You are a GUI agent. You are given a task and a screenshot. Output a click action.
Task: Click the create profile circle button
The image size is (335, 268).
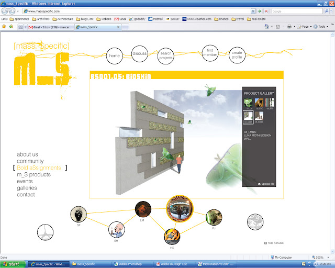coord(237,55)
